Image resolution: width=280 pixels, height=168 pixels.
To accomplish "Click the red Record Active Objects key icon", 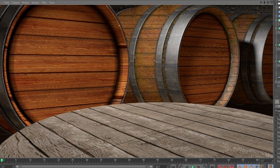I will point(220,167).
